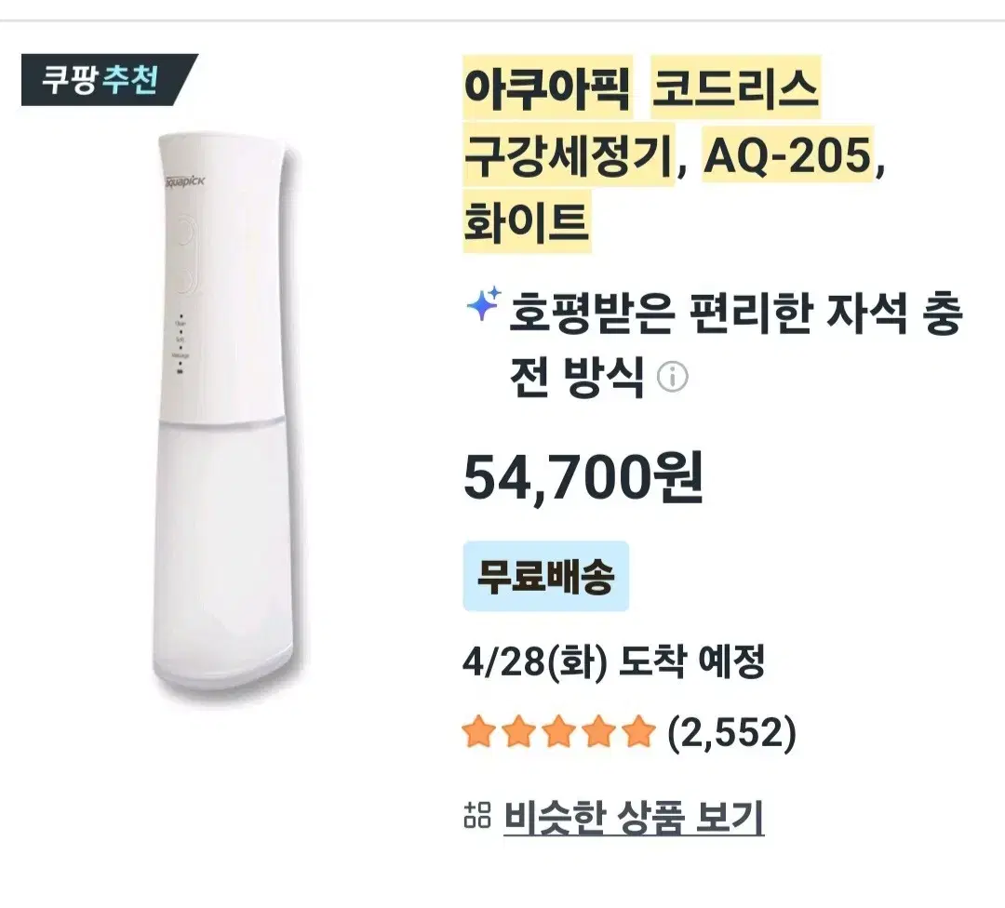Click the Aquapick logo on the product
1005x908 pixels.
coord(183,182)
